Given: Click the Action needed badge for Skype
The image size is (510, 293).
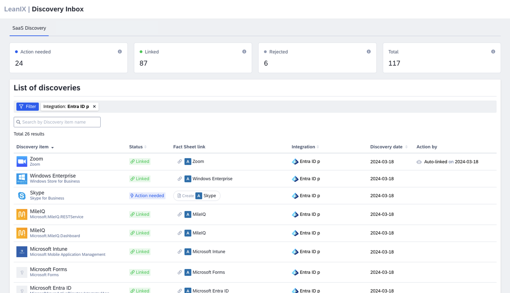Looking at the screenshot, I should click(147, 196).
